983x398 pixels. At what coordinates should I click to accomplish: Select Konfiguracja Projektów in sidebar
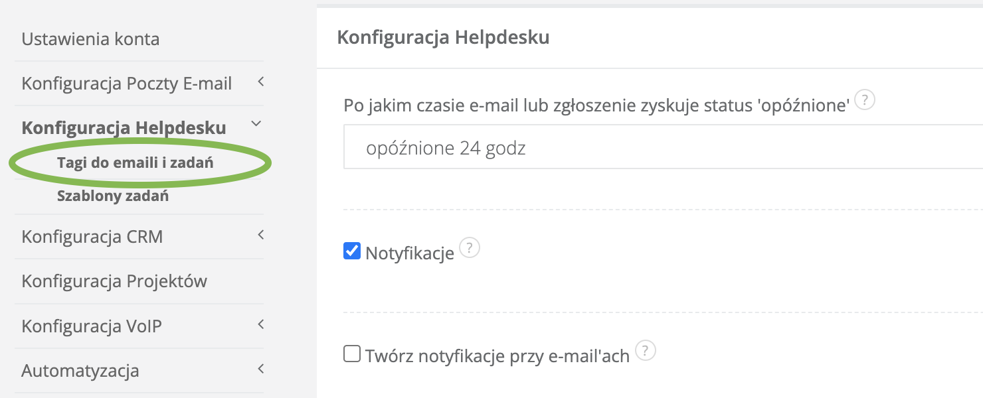[114, 281]
